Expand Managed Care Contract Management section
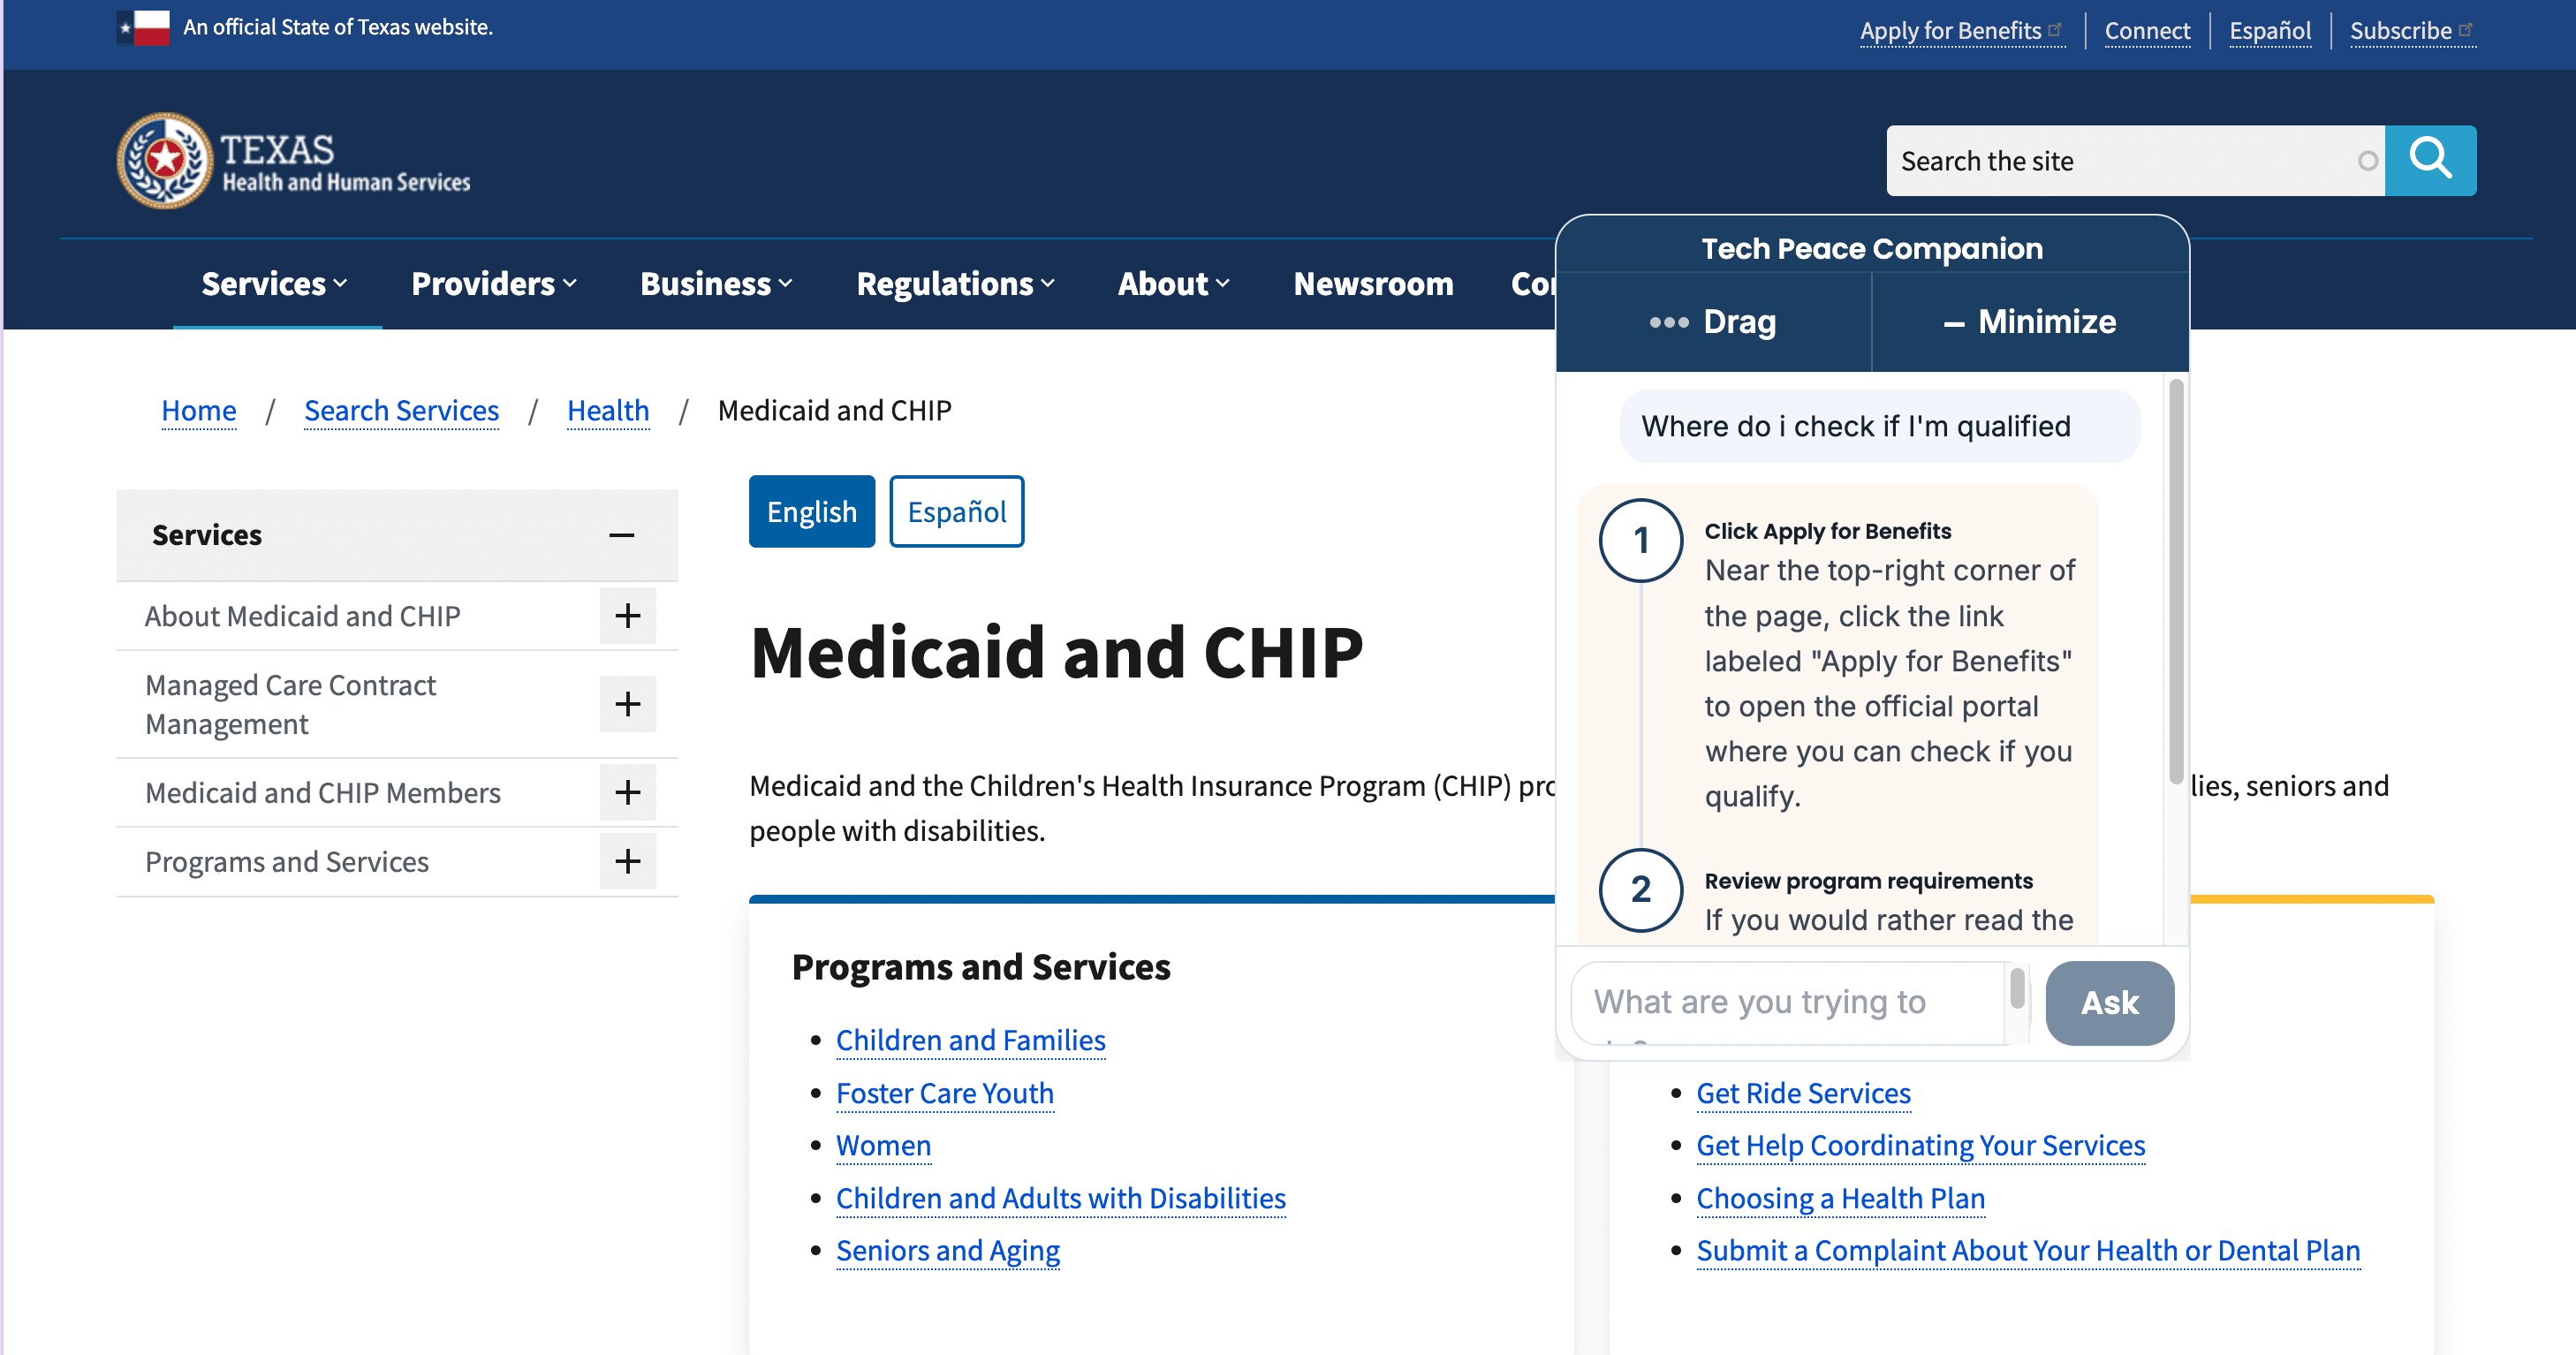 point(627,703)
